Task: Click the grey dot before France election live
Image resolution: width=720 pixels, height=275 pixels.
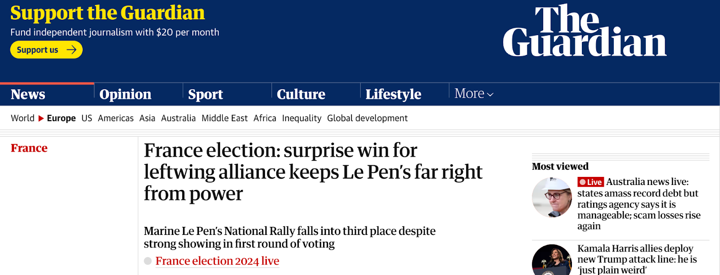Action: click(x=148, y=261)
